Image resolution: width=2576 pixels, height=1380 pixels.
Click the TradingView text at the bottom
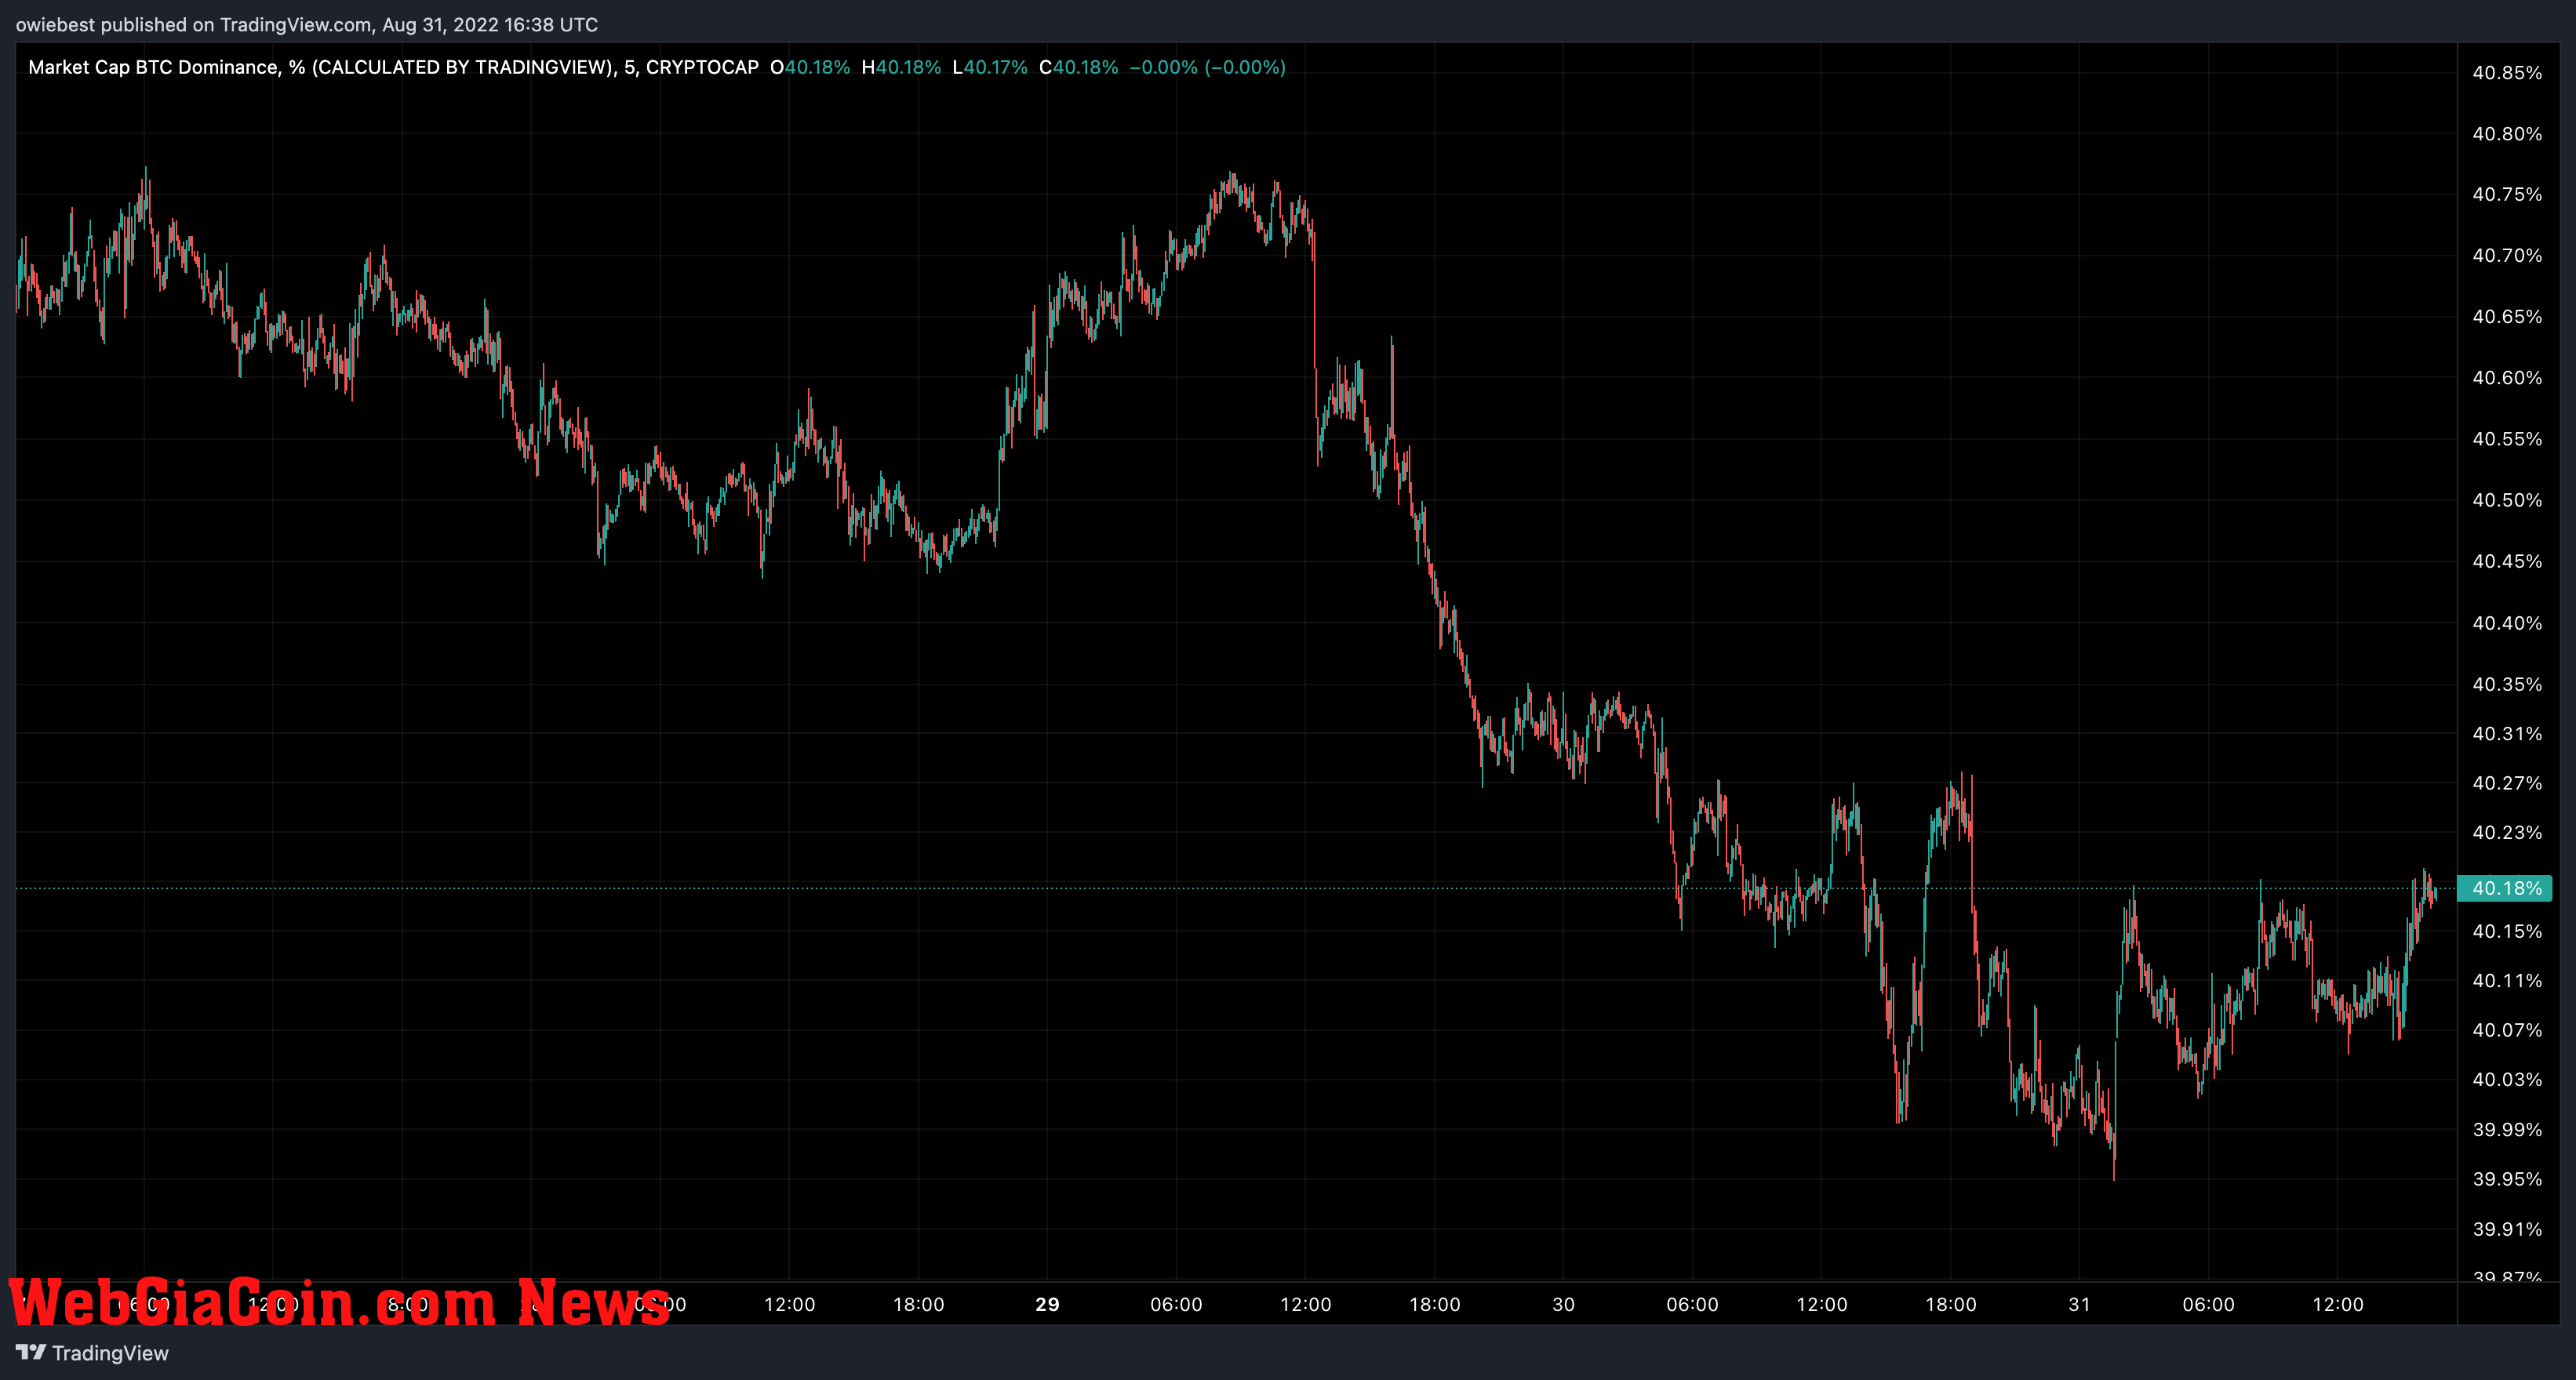click(x=110, y=1353)
